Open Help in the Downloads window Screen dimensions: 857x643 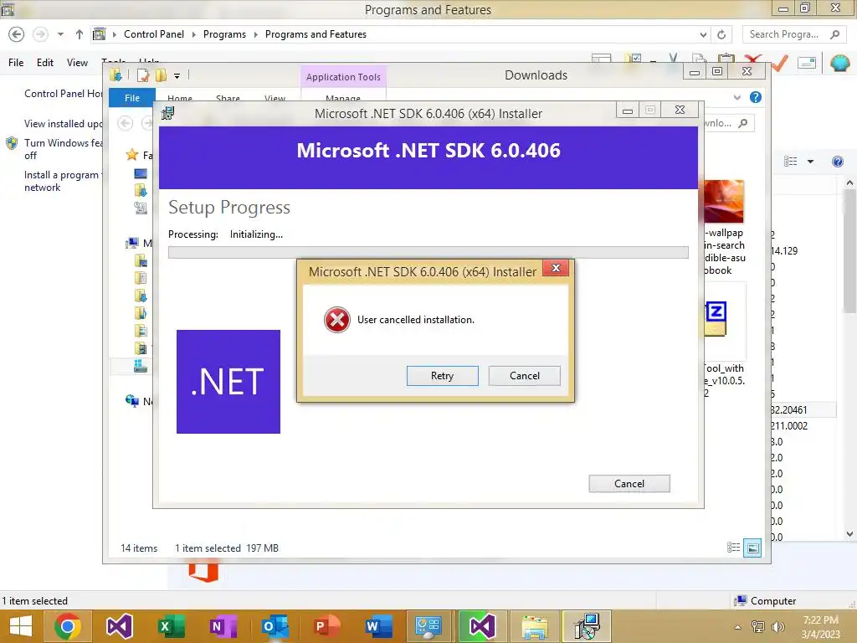756,97
